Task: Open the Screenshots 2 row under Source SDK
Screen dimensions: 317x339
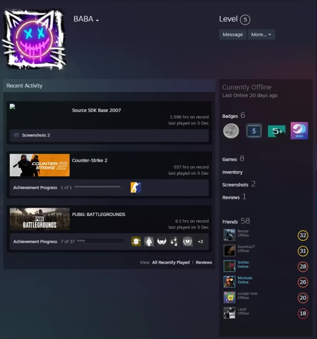Action: [109, 135]
